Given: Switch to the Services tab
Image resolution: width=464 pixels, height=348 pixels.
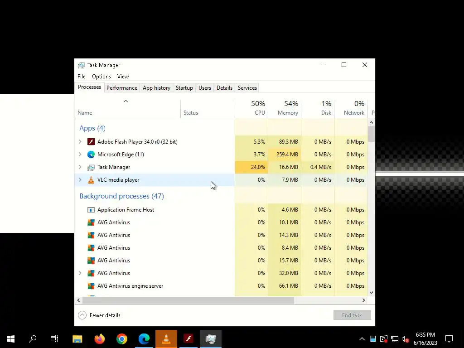Looking at the screenshot, I should (x=247, y=88).
